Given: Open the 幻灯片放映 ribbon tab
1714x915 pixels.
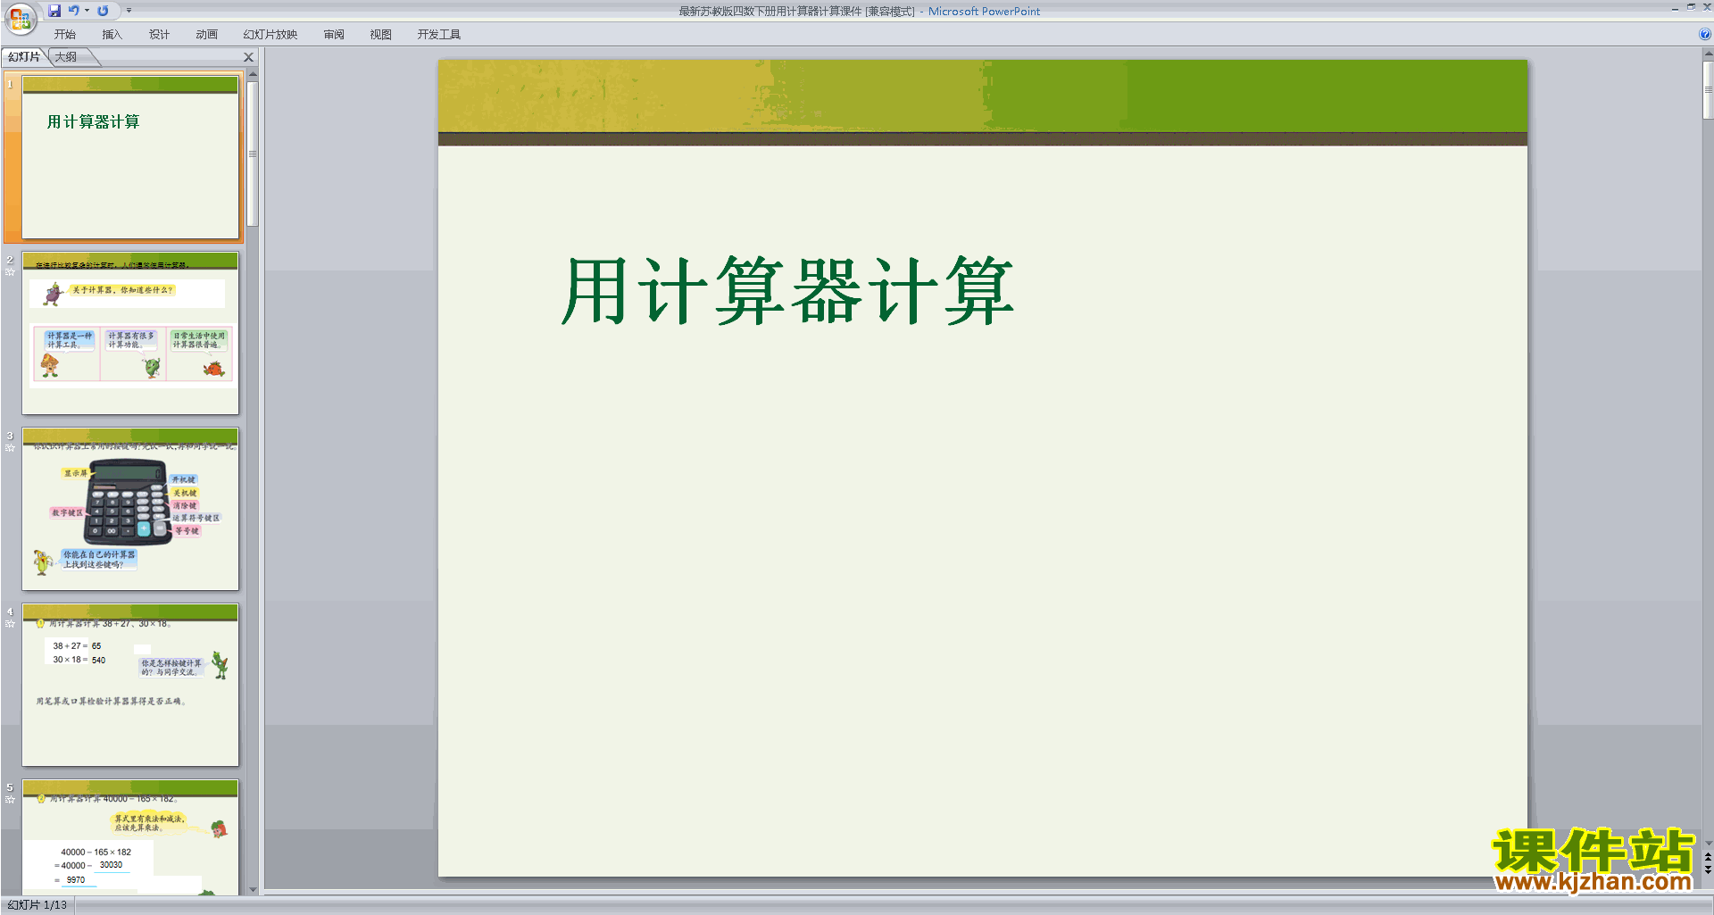Looking at the screenshot, I should 270,35.
